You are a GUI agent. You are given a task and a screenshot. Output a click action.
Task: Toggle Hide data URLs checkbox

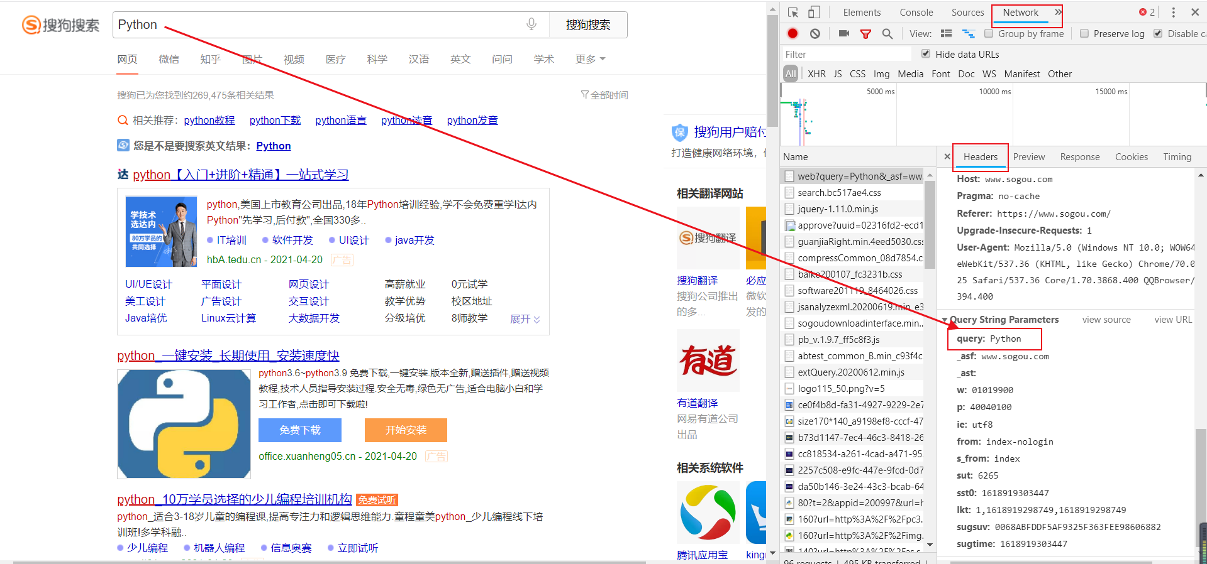coord(926,54)
